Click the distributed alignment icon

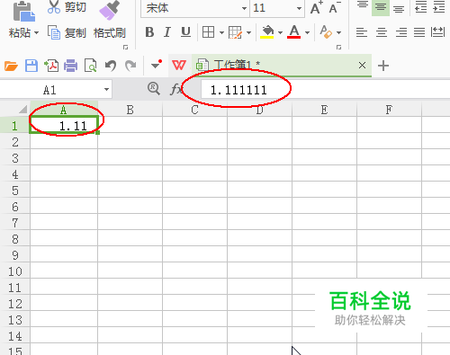[x=437, y=31]
